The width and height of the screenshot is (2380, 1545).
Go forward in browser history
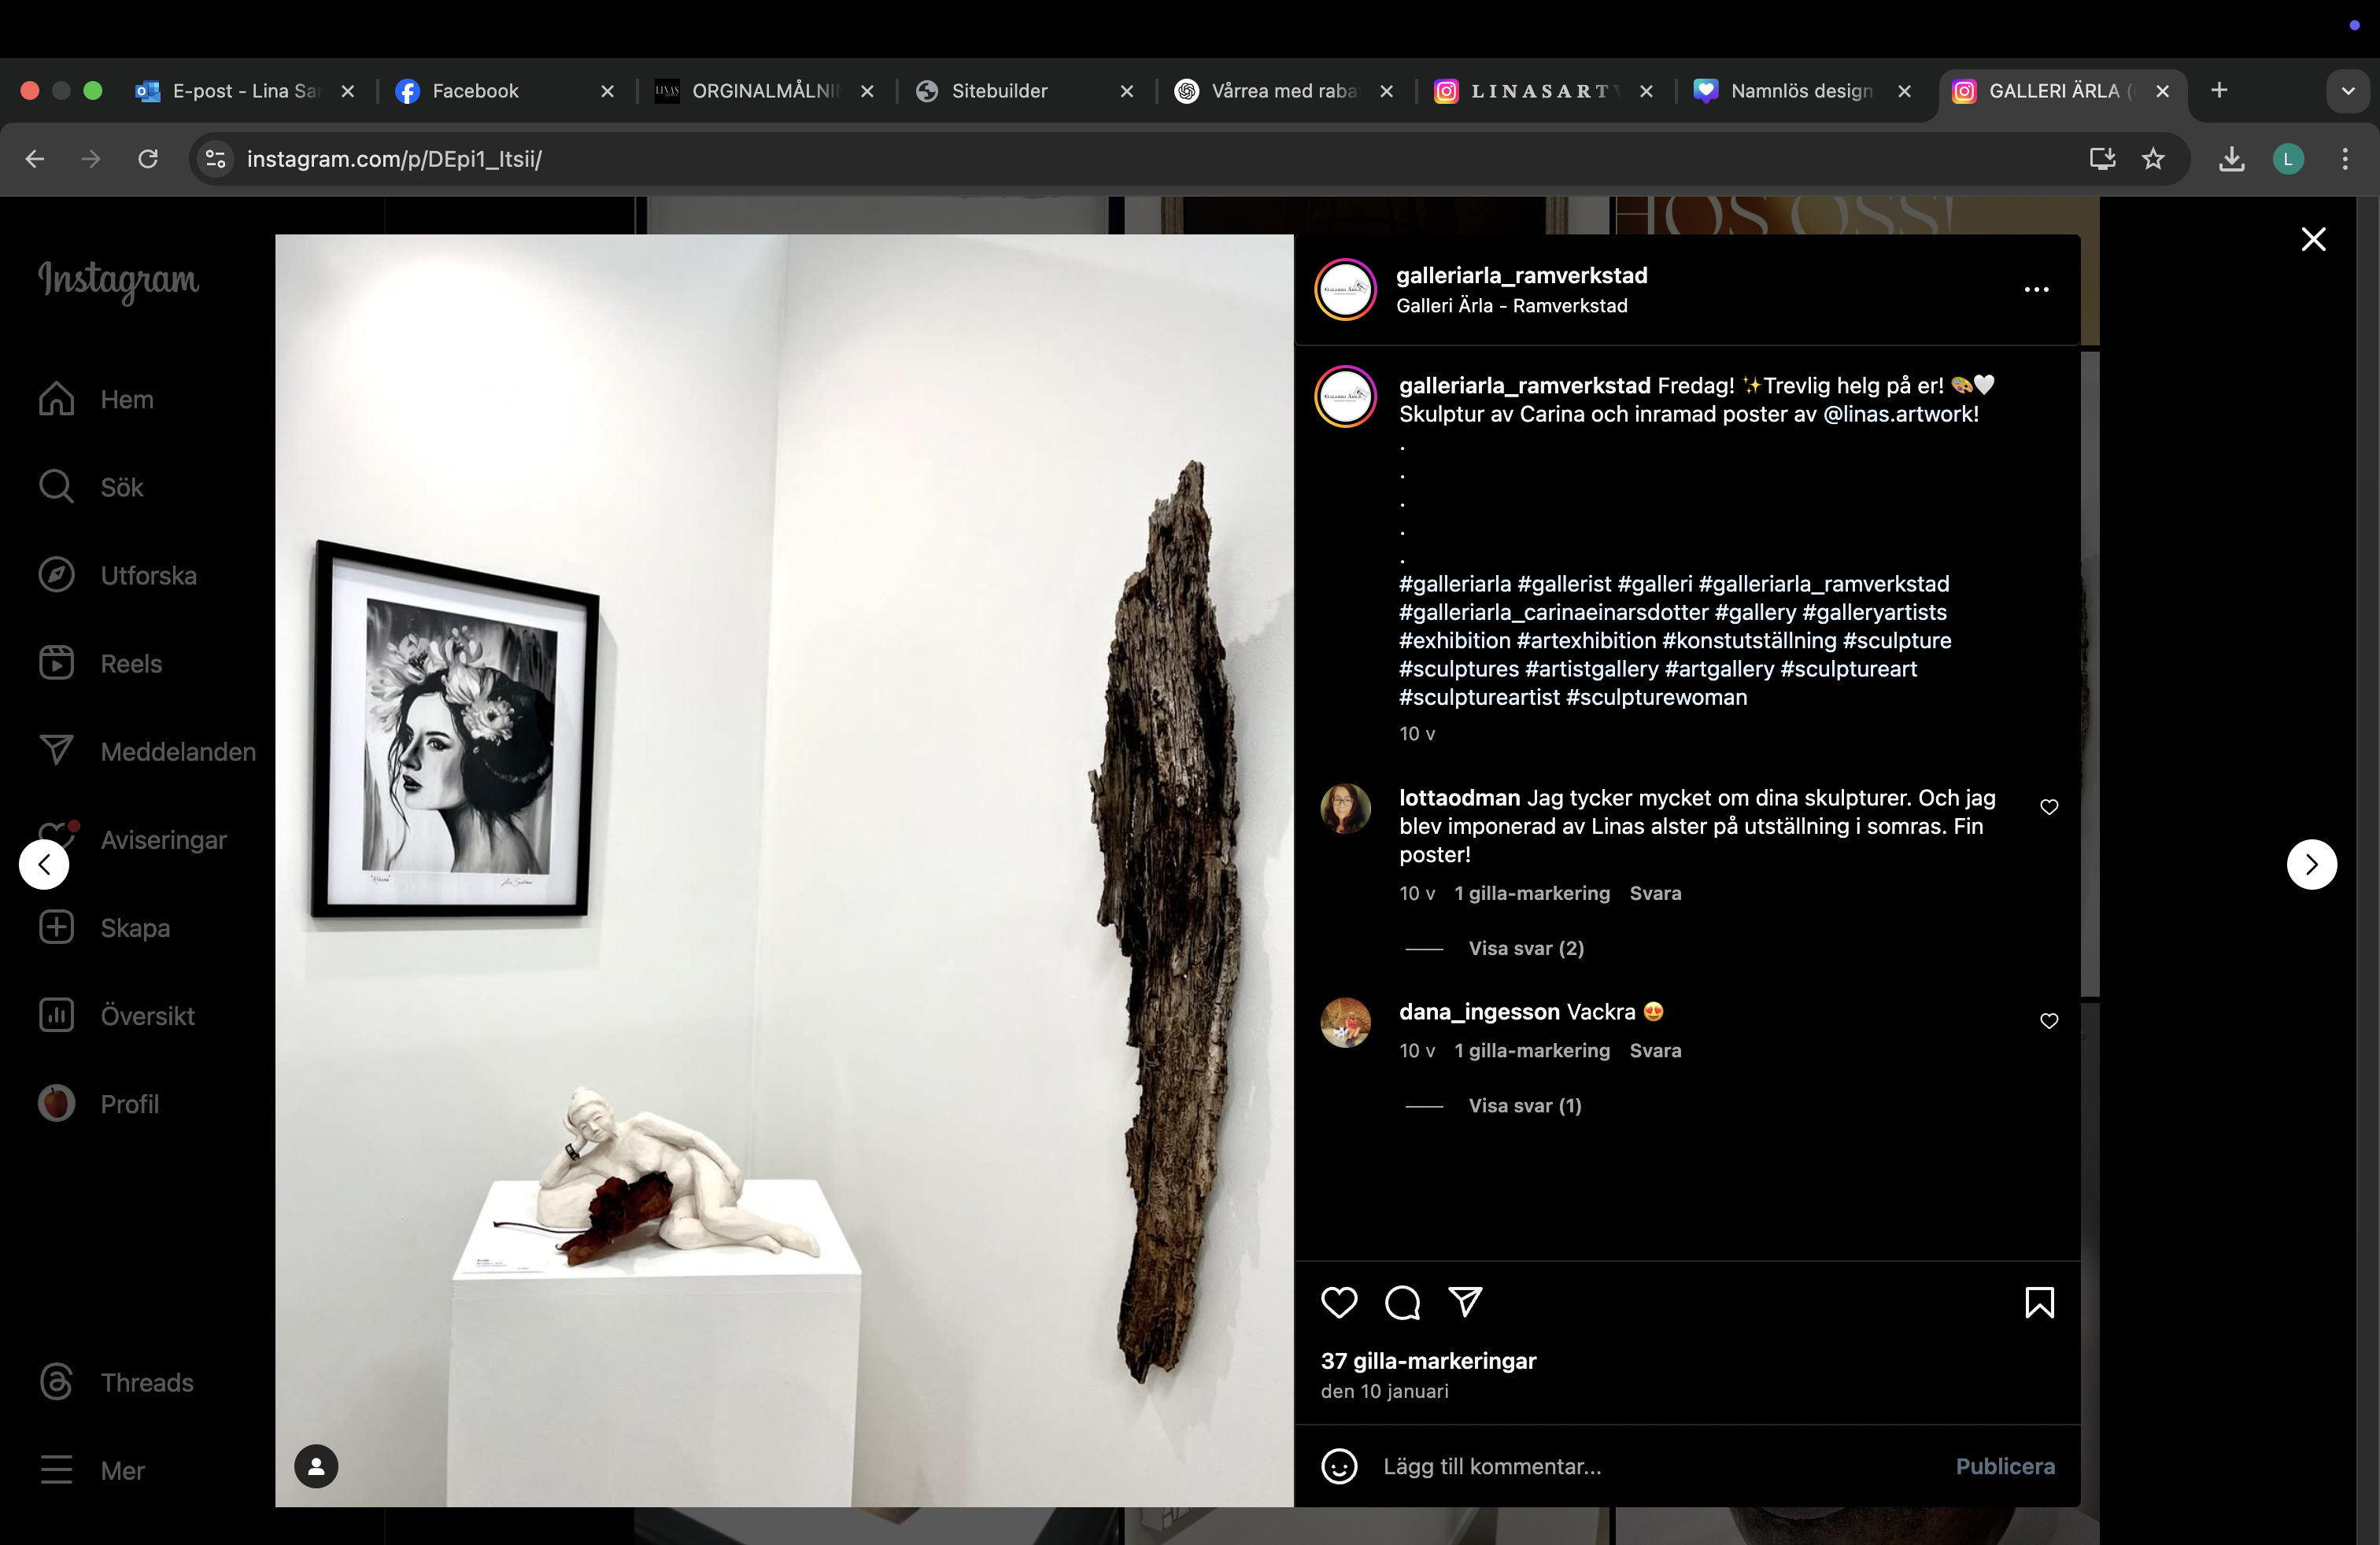[91, 158]
